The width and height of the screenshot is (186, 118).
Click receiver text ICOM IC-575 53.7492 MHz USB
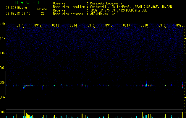(x=119, y=10)
